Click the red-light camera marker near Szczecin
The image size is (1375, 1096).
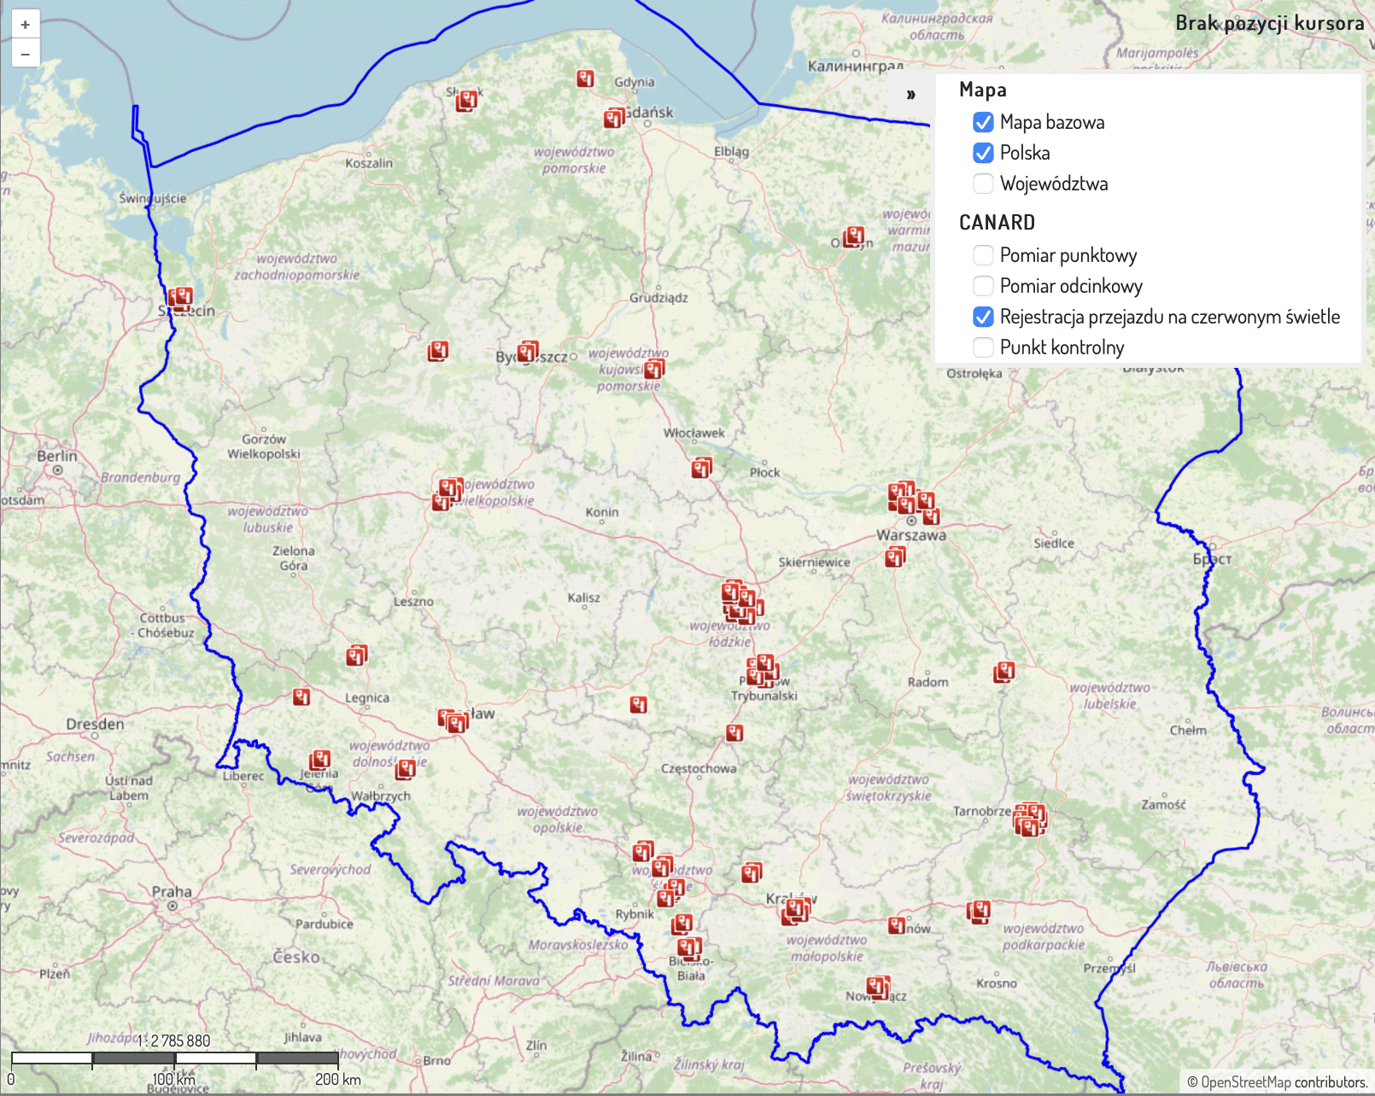[x=180, y=298]
